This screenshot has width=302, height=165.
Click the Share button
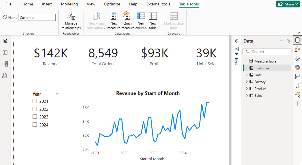(x=288, y=4)
